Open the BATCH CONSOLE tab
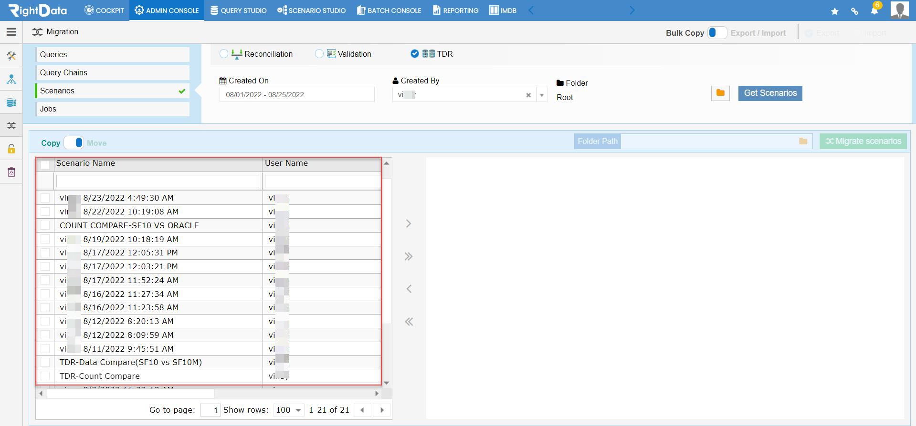Image resolution: width=916 pixels, height=426 pixels. tap(389, 10)
